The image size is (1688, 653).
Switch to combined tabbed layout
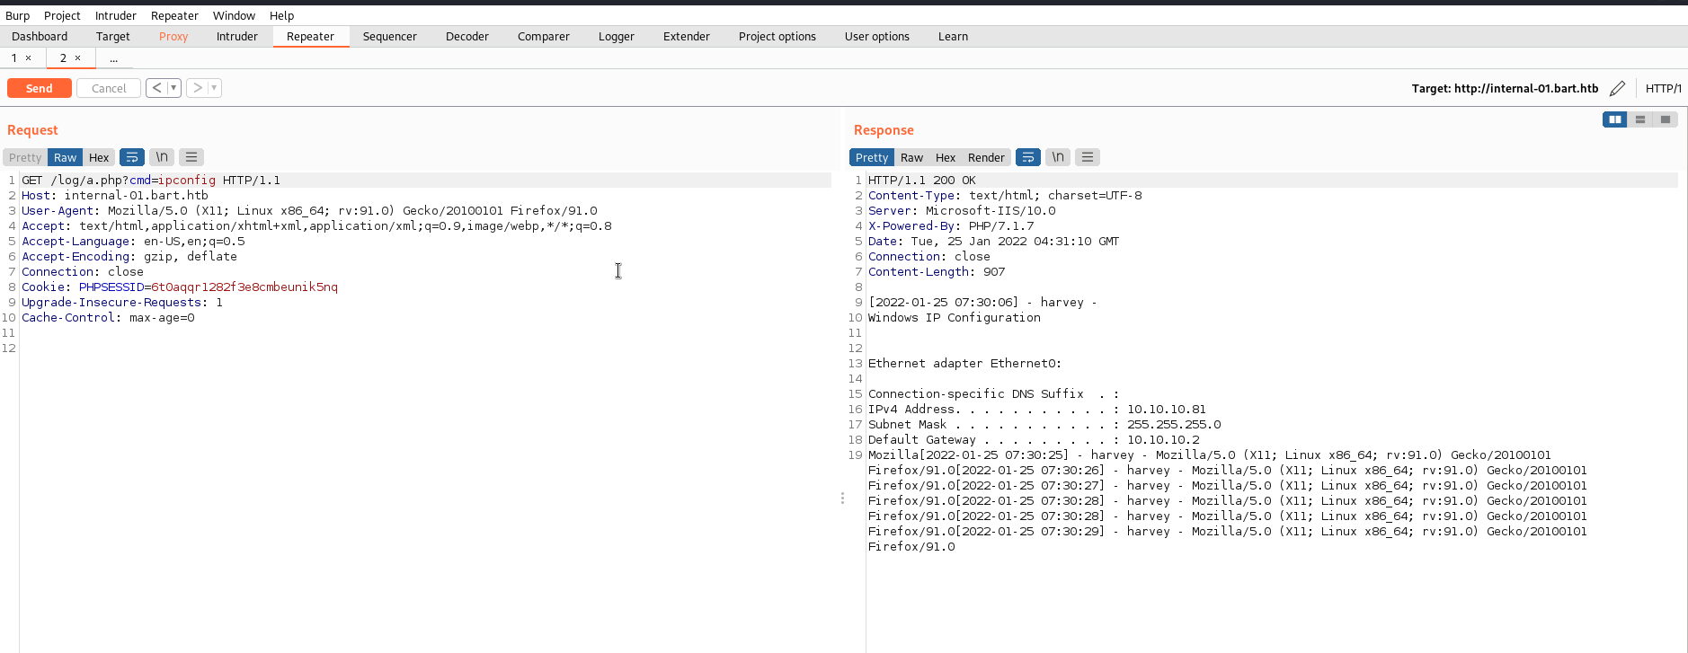[x=1666, y=119]
